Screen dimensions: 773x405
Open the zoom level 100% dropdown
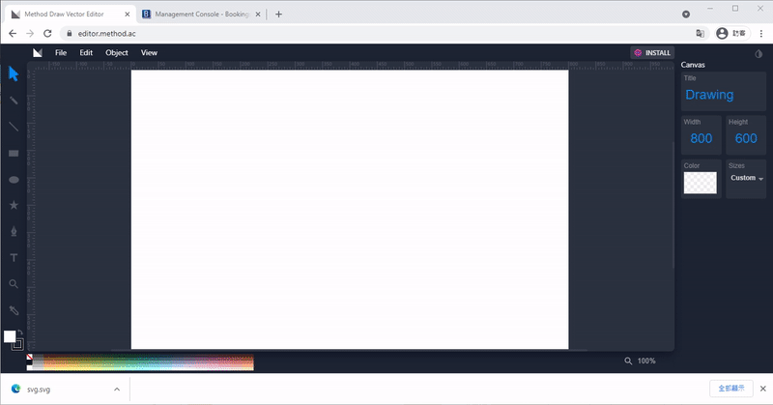[640, 361]
